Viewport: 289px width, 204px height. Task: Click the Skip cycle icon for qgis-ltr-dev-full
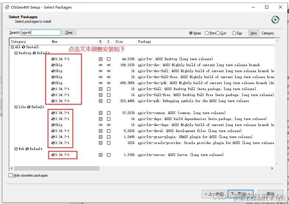53,71
